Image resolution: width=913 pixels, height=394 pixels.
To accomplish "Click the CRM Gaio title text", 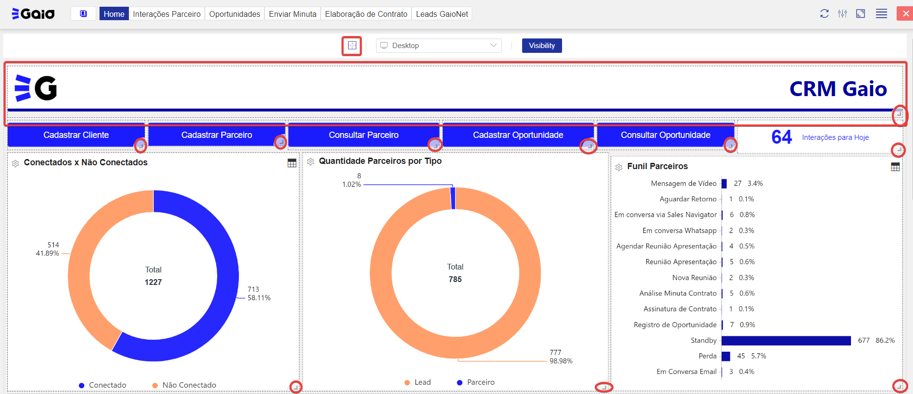I will 838,89.
